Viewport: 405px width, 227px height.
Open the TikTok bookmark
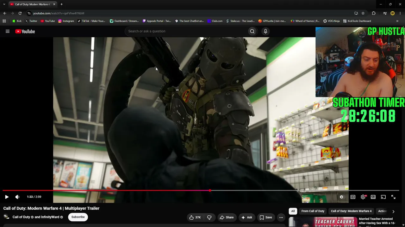tap(91, 21)
